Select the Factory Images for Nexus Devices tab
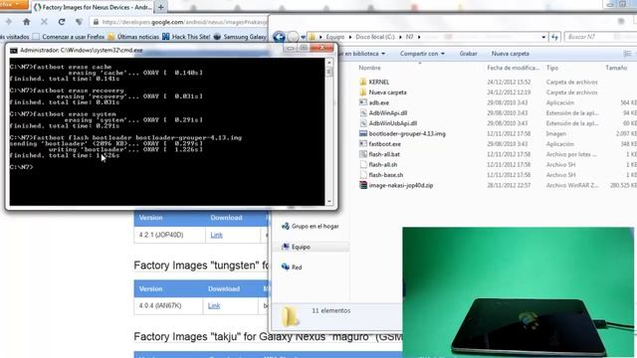 point(93,7)
